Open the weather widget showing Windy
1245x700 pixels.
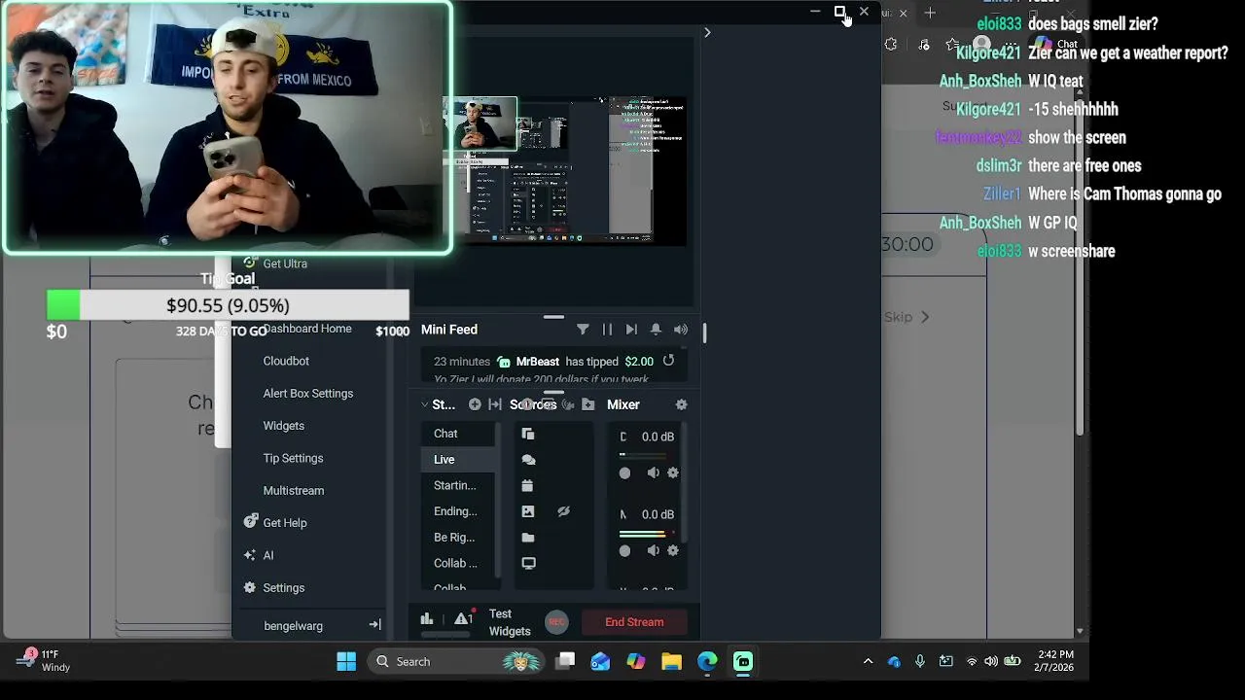point(44,661)
